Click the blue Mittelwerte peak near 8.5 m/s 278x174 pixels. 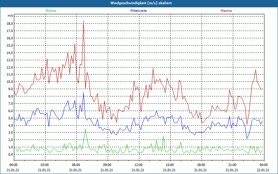(x=83, y=93)
